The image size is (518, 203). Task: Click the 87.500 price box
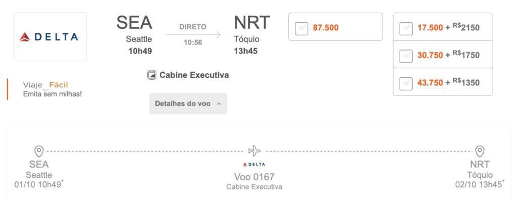[x=335, y=27]
